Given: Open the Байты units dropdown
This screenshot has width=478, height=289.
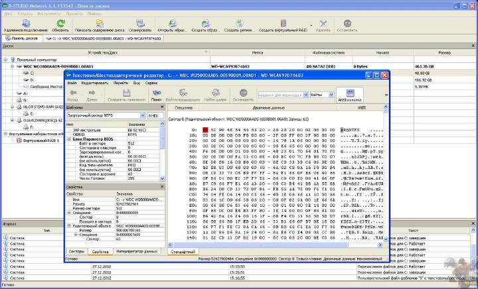Looking at the screenshot, I should 331,95.
